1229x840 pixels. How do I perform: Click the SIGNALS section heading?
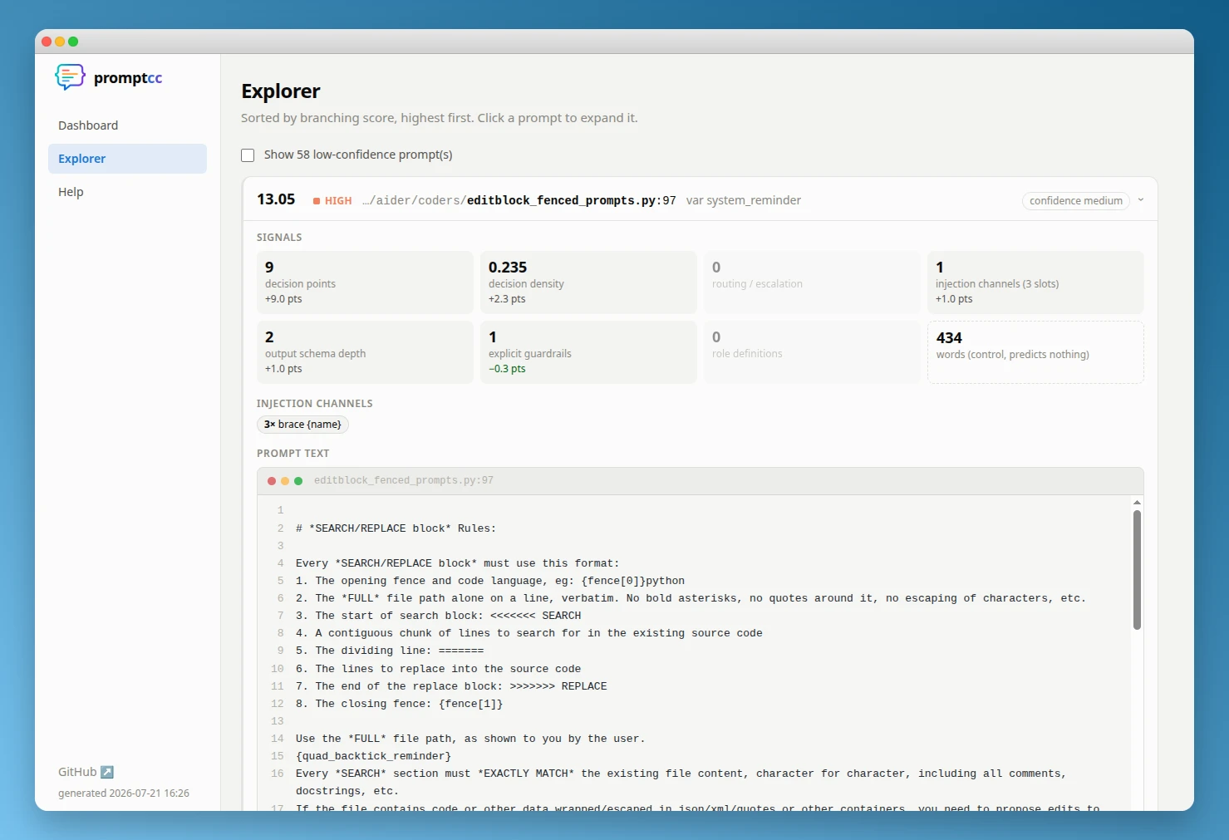(279, 238)
